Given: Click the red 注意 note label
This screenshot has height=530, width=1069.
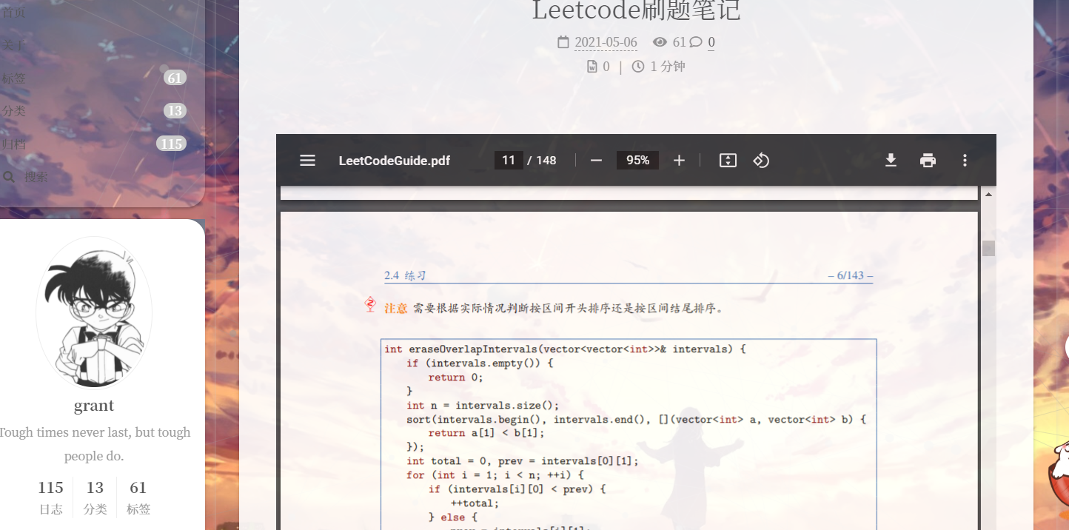Looking at the screenshot, I should pos(396,308).
